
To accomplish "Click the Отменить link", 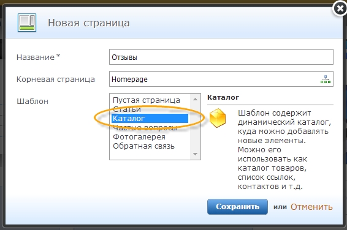I will [x=311, y=207].
